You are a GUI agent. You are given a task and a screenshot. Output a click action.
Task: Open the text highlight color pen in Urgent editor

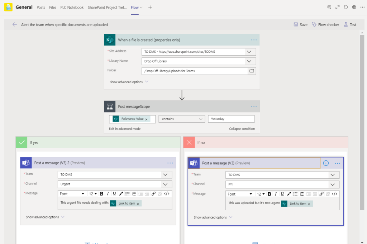(121, 193)
